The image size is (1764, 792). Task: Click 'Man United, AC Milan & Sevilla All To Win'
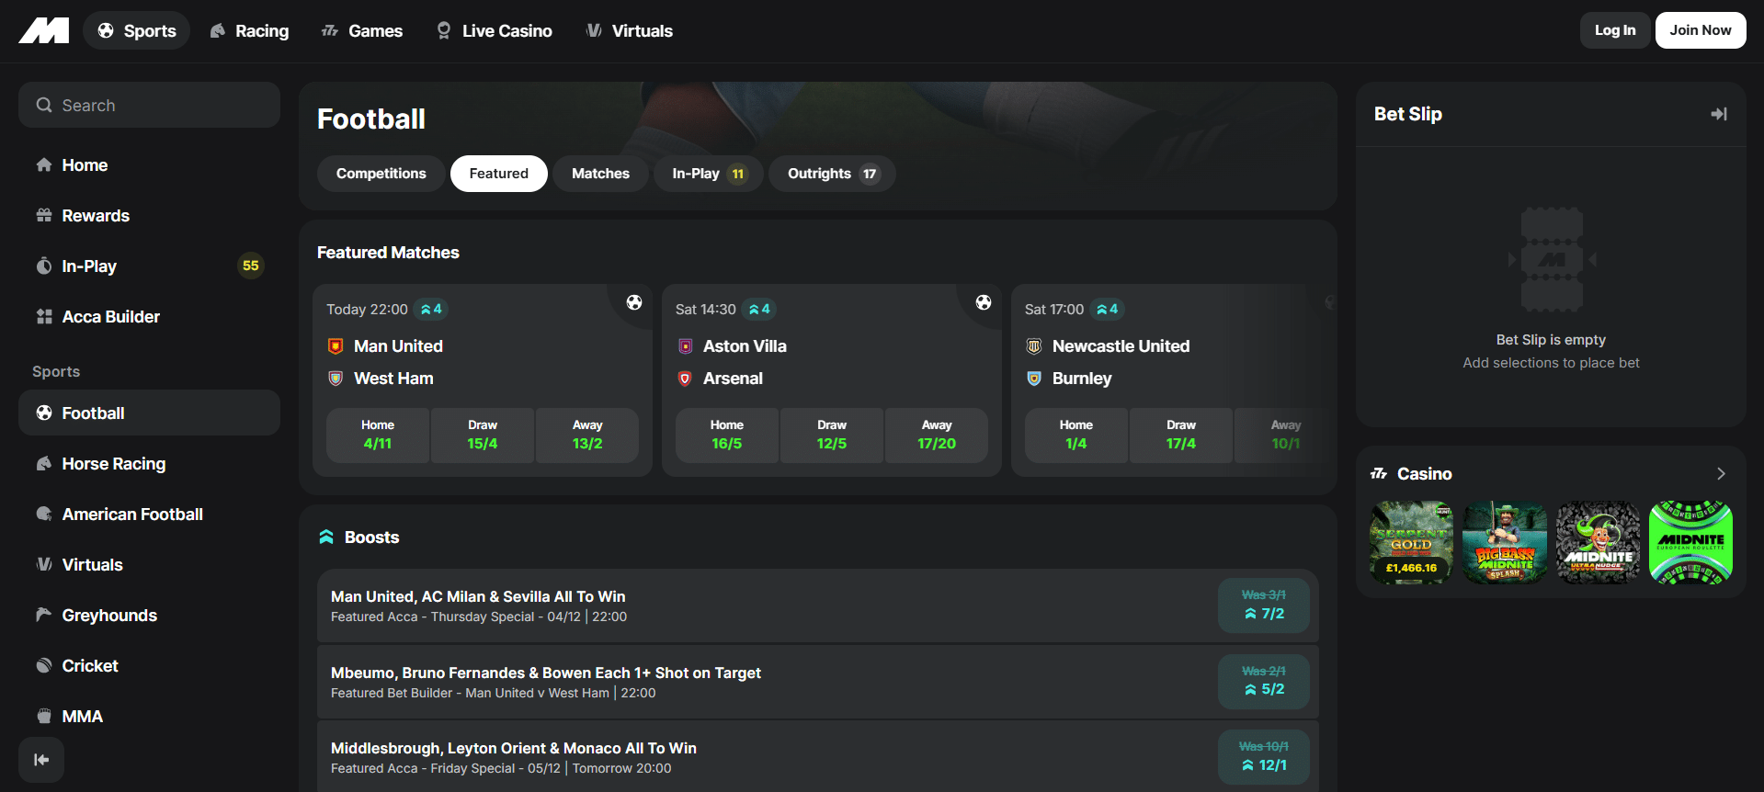tap(478, 596)
